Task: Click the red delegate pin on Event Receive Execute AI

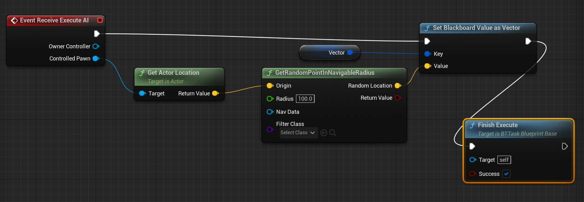Action: 100,20
